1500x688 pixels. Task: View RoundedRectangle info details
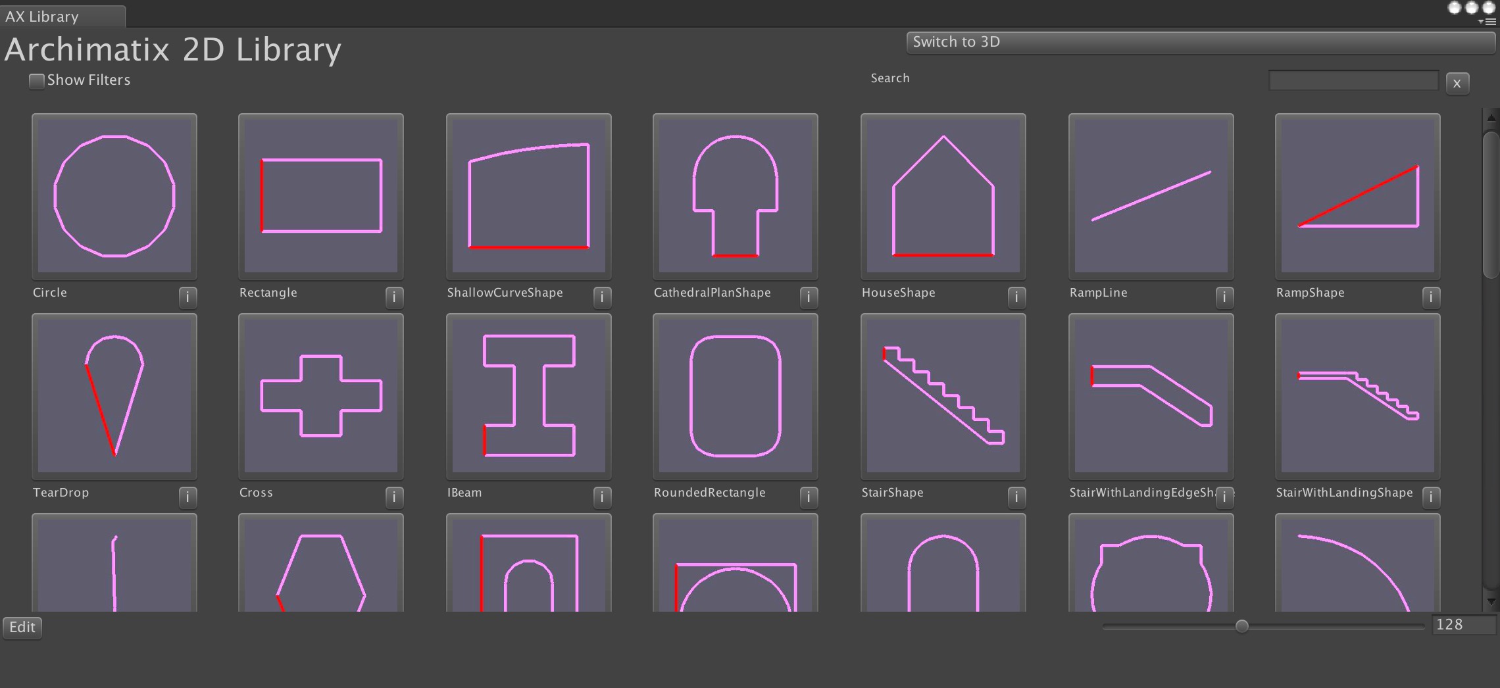pyautogui.click(x=809, y=497)
